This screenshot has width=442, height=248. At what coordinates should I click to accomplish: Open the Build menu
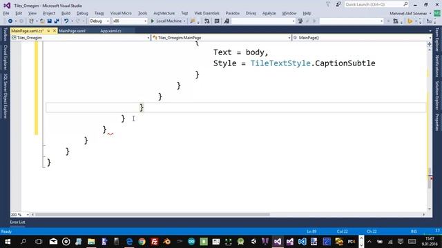pyautogui.click(x=66, y=13)
